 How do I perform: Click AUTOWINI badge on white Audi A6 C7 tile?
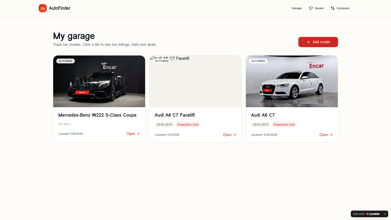[x=258, y=61]
